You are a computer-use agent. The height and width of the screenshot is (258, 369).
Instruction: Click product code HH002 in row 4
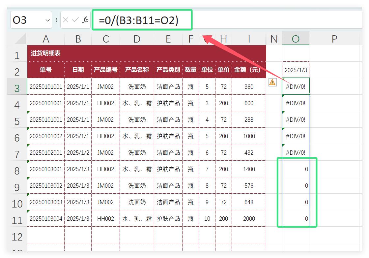[x=106, y=103]
